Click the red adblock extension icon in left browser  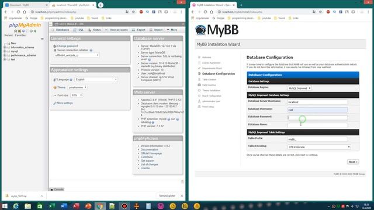141,12
